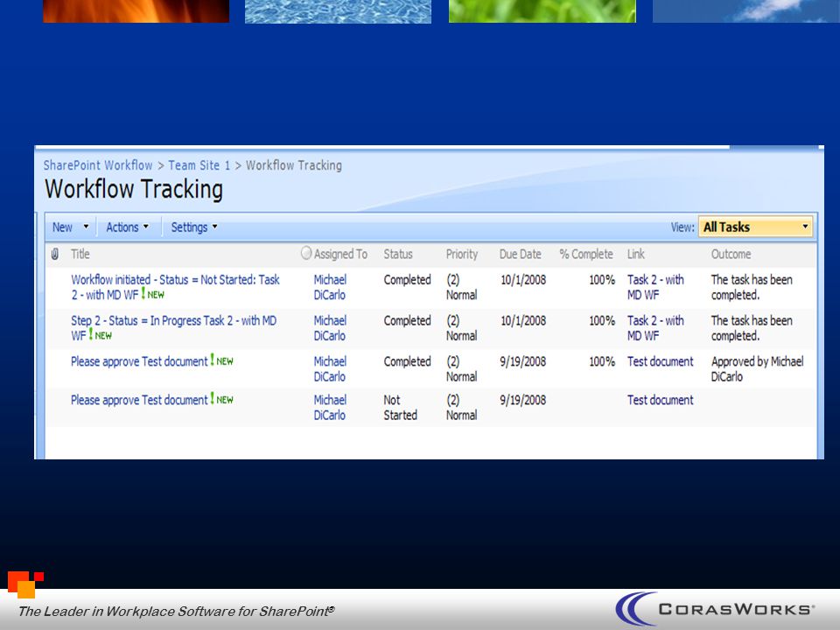Click Michael DiCarlo in the Step 2 row

pyautogui.click(x=330, y=328)
